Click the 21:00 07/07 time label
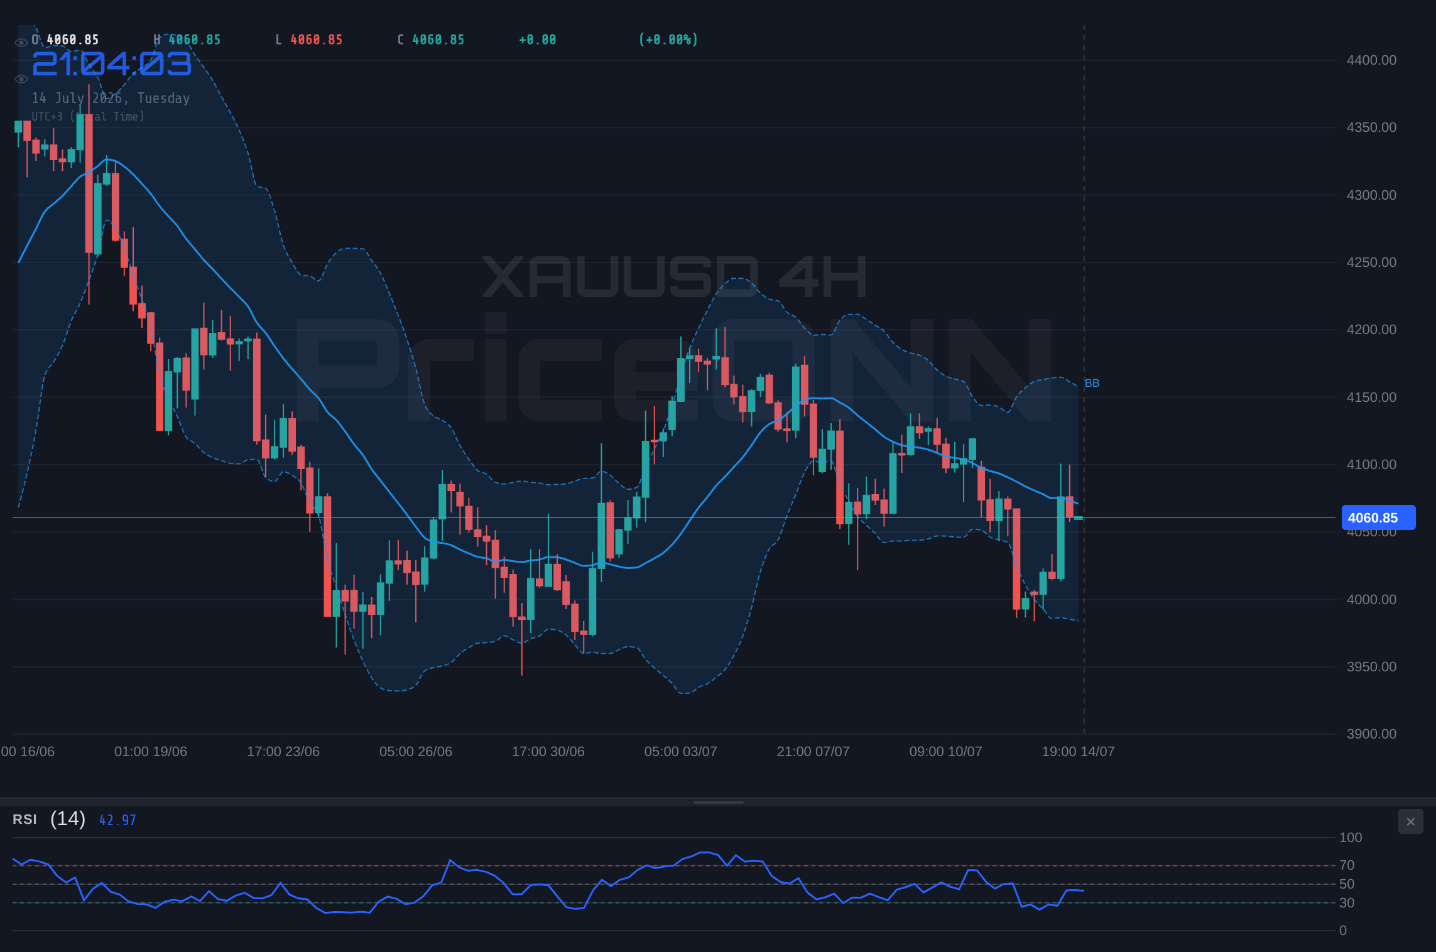1436x952 pixels. [x=813, y=752]
